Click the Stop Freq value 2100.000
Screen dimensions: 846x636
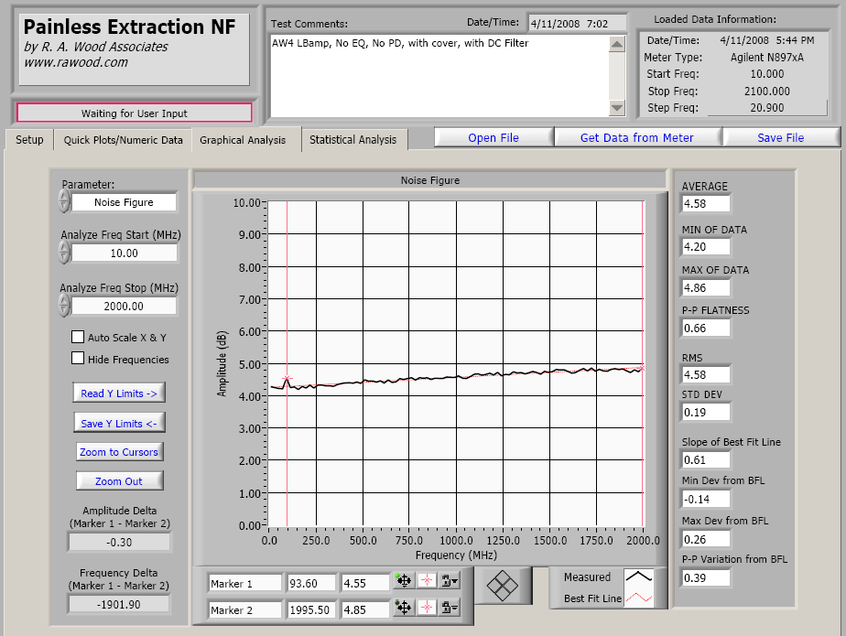point(767,92)
